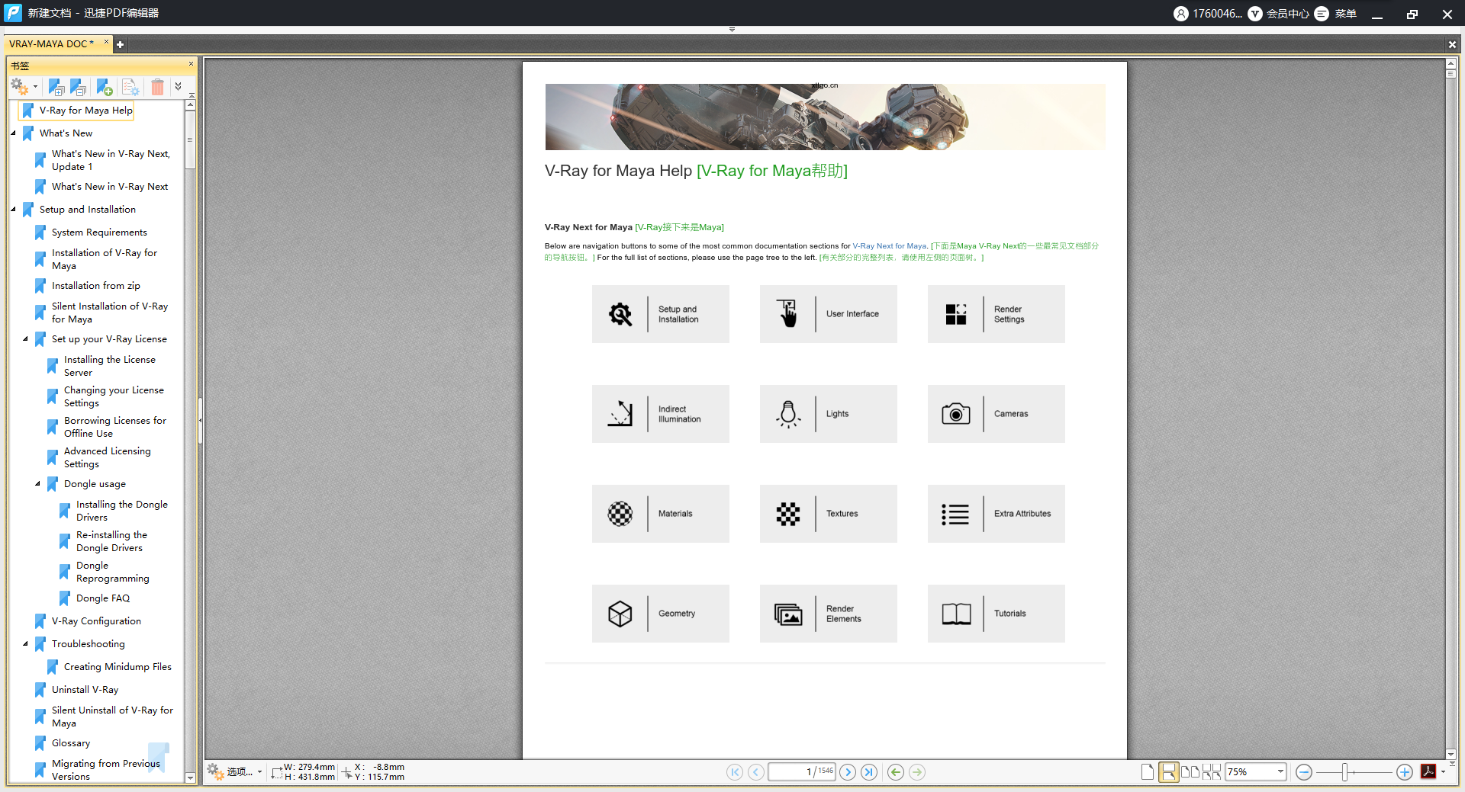Image resolution: width=1465 pixels, height=792 pixels.
Task: Click the Extra Attributes list icon
Action: coord(955,514)
